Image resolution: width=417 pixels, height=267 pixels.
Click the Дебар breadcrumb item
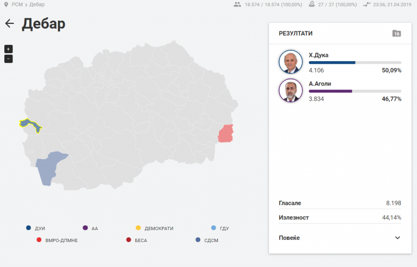tap(37, 4)
